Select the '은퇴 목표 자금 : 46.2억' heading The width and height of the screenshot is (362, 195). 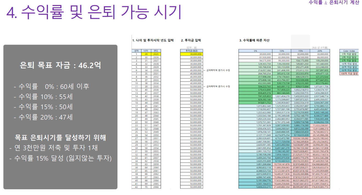[61, 66]
